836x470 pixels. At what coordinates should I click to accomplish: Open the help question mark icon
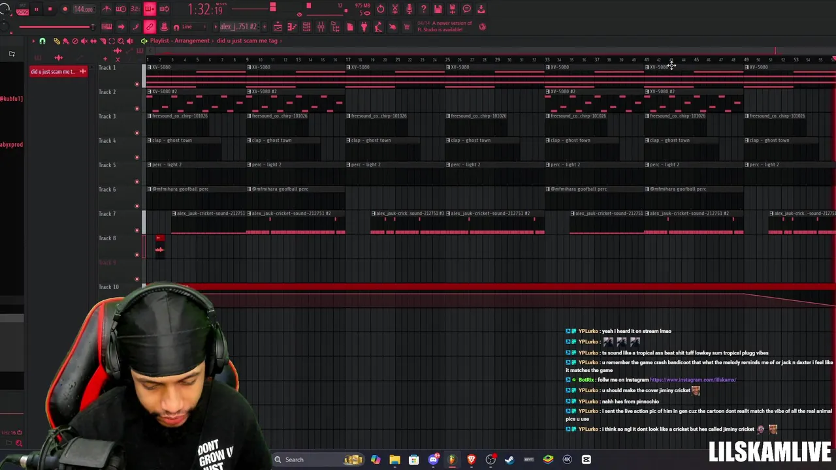423,9
